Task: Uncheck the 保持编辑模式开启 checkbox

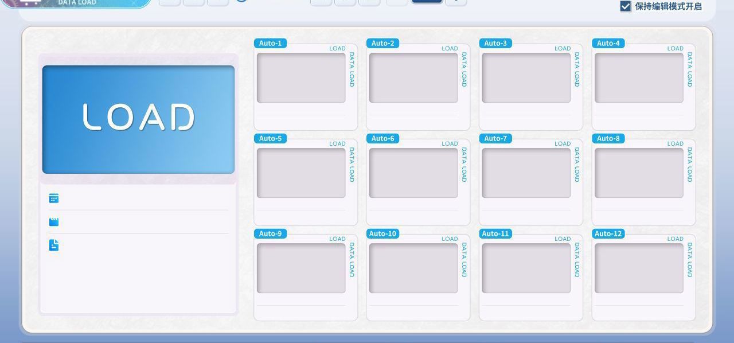Action: 626,6
